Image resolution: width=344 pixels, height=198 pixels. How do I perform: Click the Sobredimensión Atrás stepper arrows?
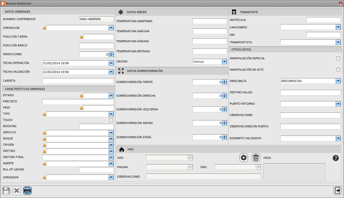224,137
